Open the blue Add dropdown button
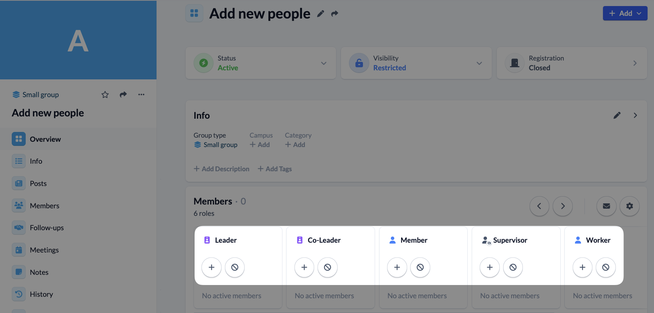This screenshot has width=654, height=313. tap(625, 13)
